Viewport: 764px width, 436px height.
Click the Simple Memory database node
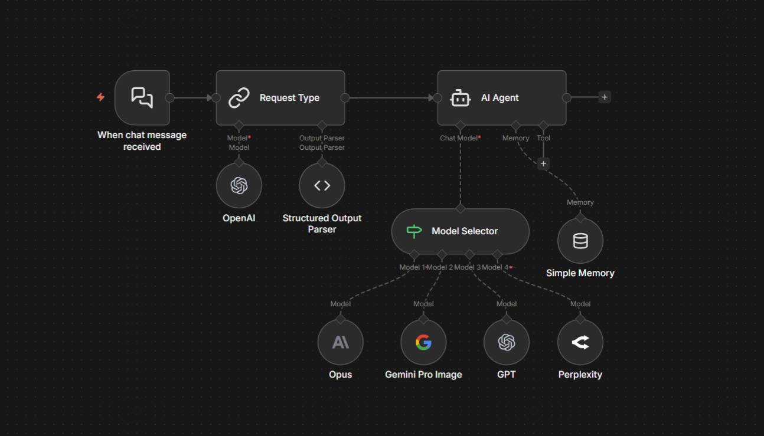580,241
